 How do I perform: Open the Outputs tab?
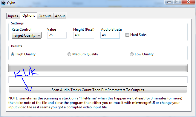pos(45,16)
